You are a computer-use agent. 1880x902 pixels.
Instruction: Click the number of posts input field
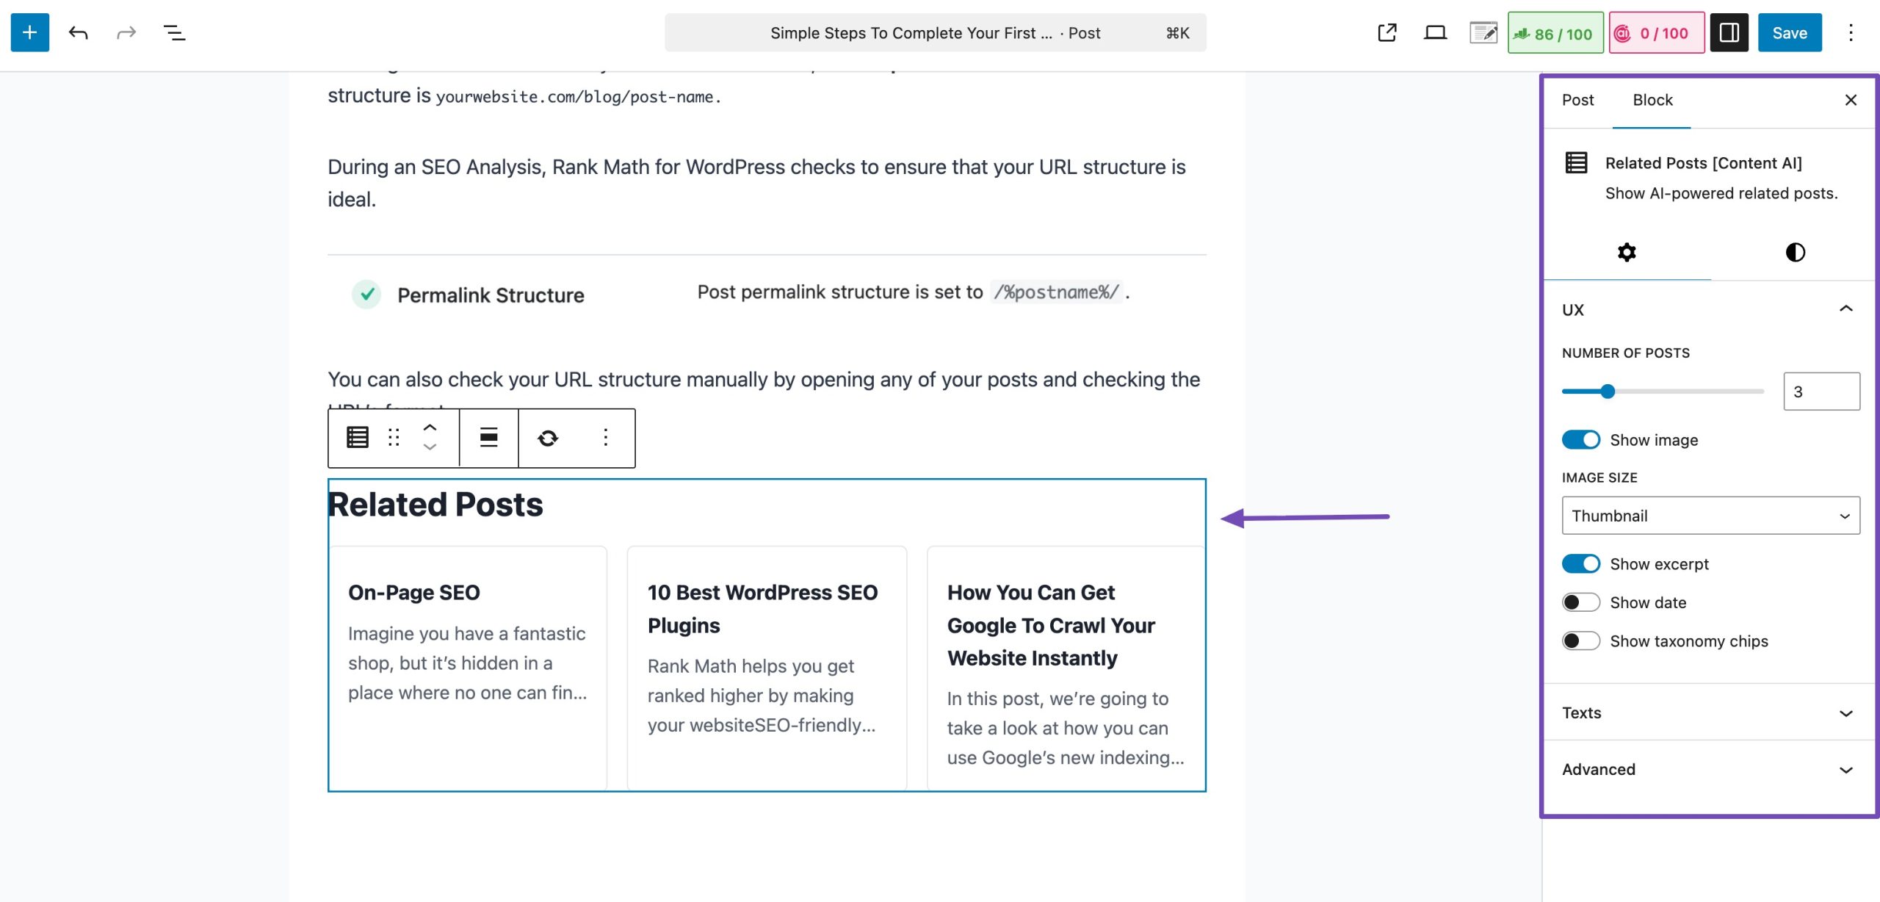coord(1821,392)
